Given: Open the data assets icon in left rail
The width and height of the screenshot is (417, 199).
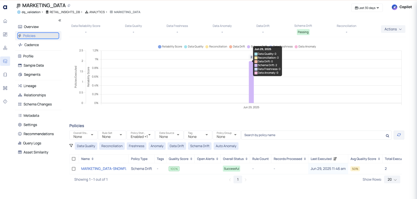Looking at the screenshot, I should click(5, 61).
